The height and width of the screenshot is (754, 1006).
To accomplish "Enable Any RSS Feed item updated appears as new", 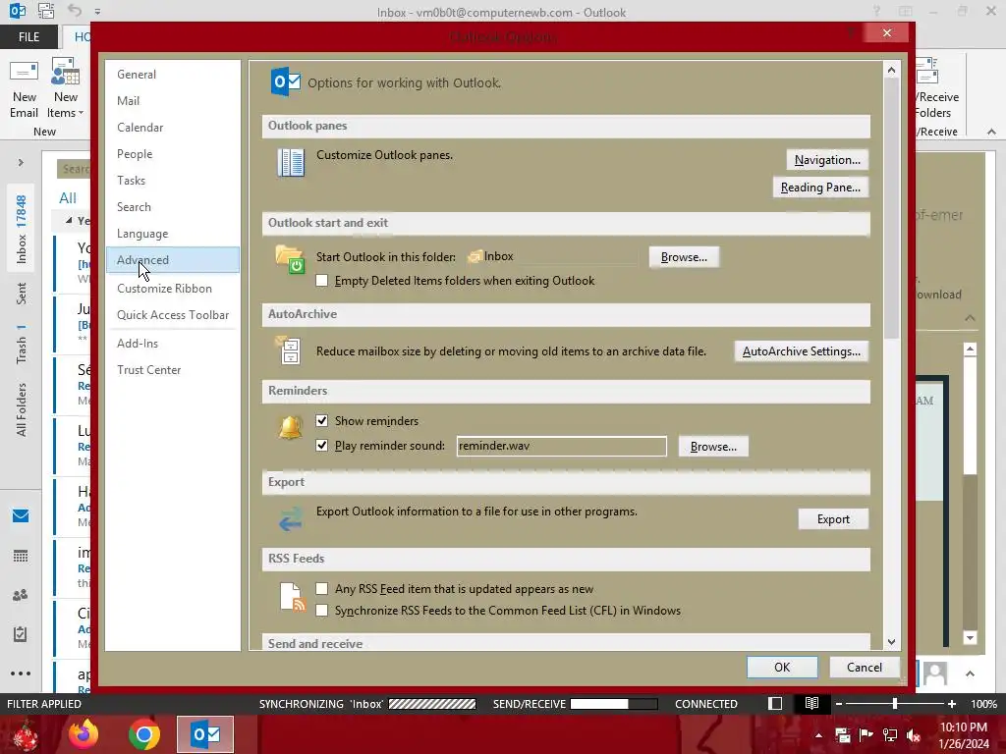I will [322, 589].
